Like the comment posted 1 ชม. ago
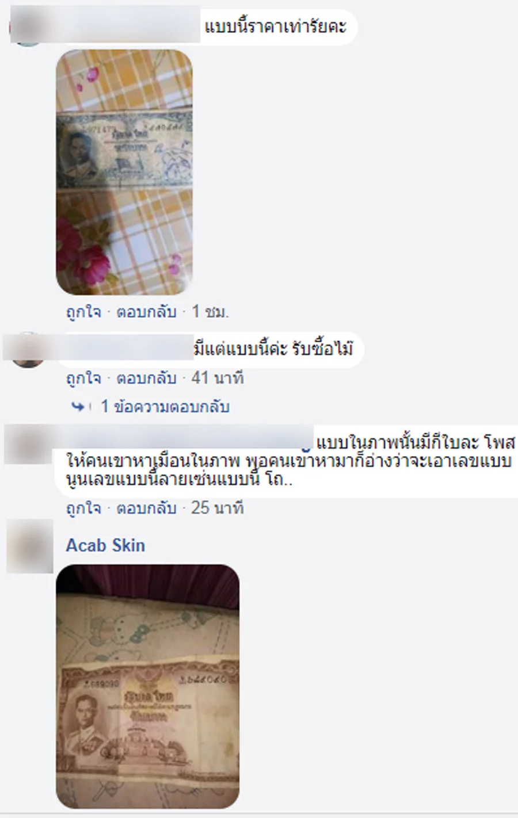The height and width of the screenshot is (818, 518). pos(83,312)
